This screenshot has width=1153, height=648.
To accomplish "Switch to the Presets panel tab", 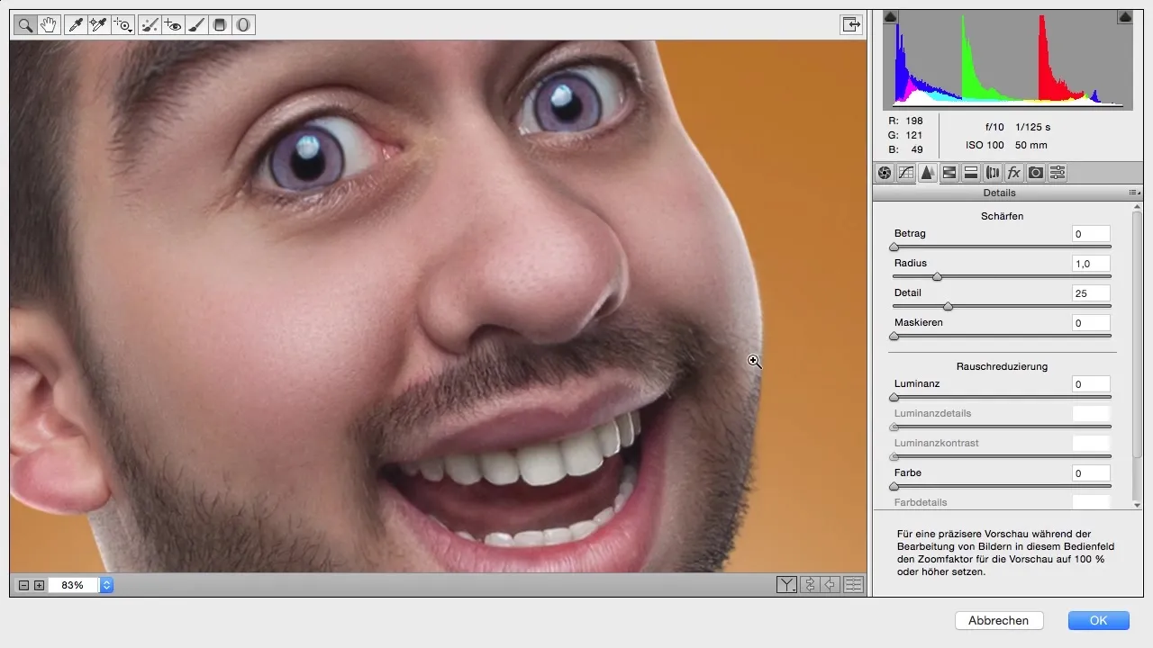I will coord(1058,173).
